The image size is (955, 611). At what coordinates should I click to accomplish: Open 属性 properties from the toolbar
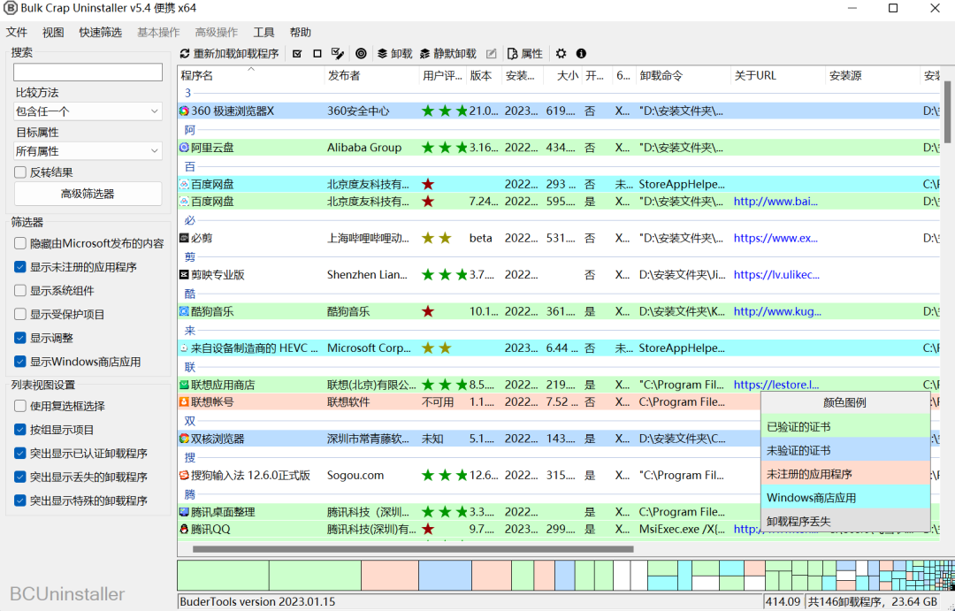click(x=525, y=54)
